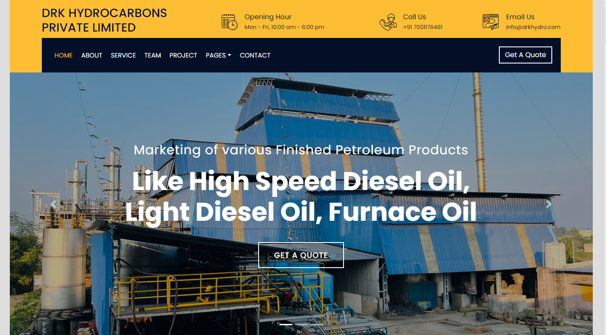
Task: Click the +91 7001176481 phone number
Action: pos(422,27)
